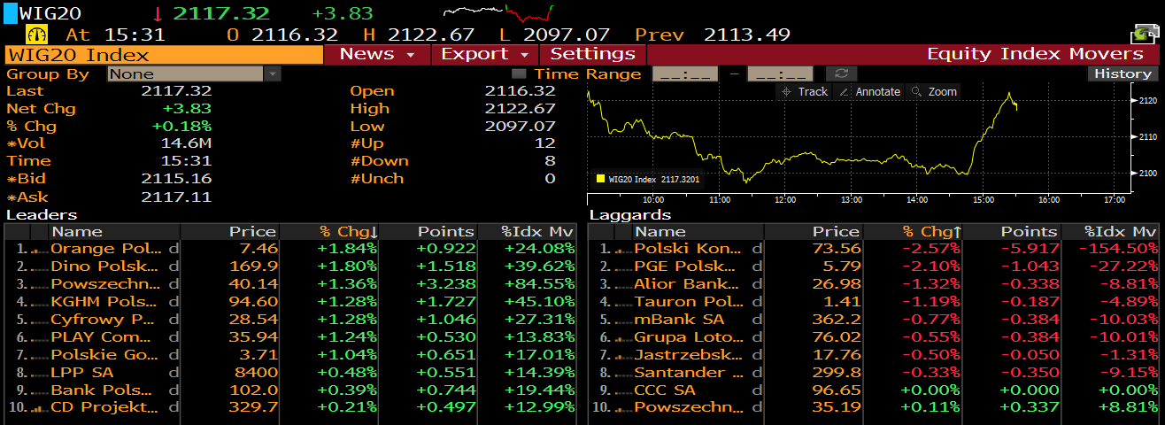Open the News dropdown menu

(377, 54)
